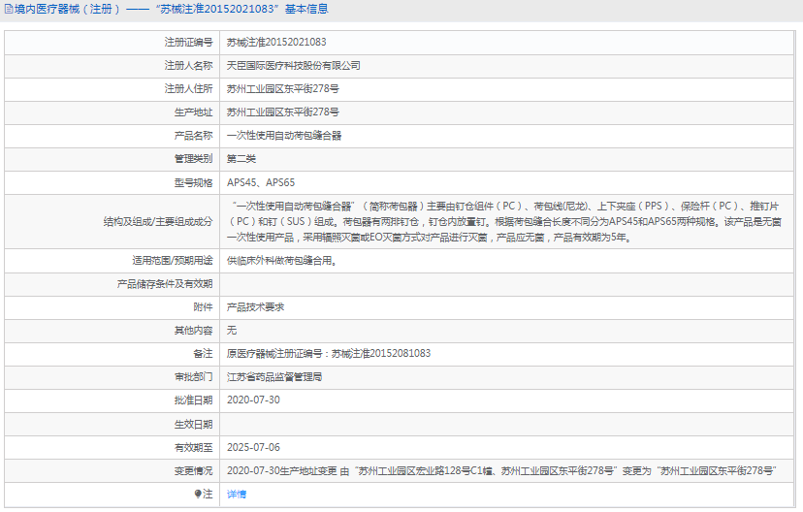Click the 适用范围/预期用途 label

pos(172,261)
